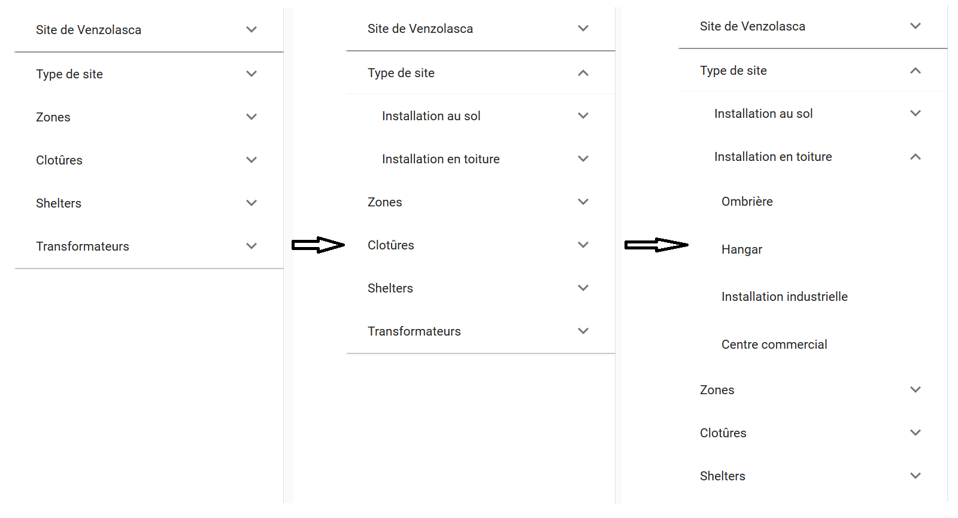
Task: Select the Hangar entry
Action: point(741,249)
